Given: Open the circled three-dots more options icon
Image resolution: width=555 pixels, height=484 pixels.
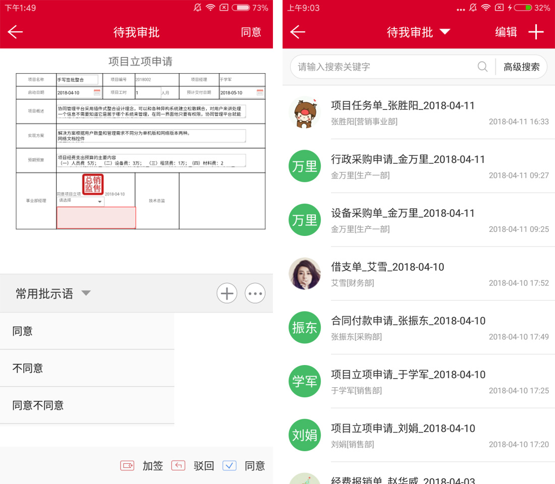Looking at the screenshot, I should coord(255,293).
